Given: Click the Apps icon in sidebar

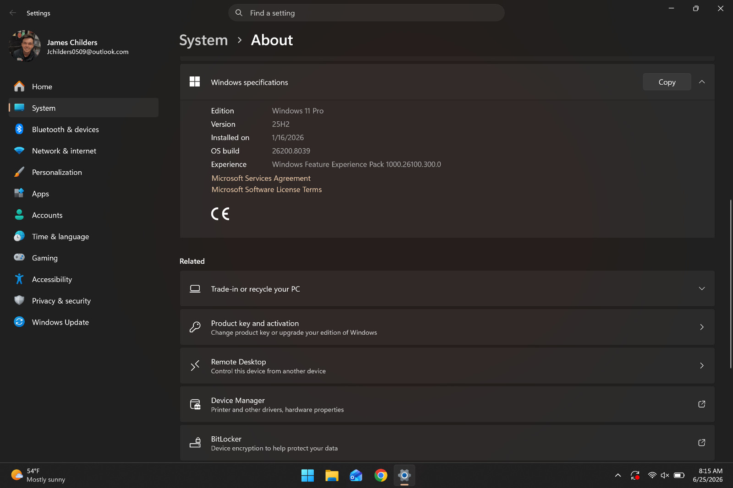Looking at the screenshot, I should pyautogui.click(x=19, y=193).
